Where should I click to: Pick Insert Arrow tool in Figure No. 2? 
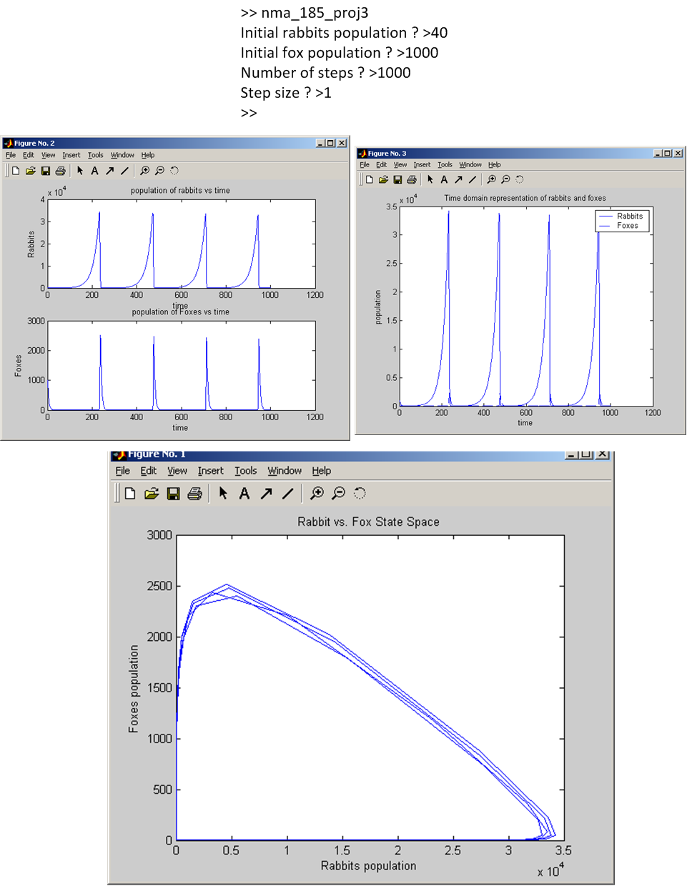click(x=109, y=171)
